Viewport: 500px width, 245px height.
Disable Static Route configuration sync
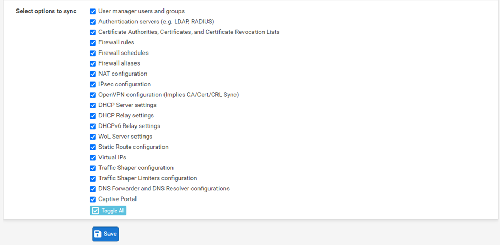tap(93, 147)
